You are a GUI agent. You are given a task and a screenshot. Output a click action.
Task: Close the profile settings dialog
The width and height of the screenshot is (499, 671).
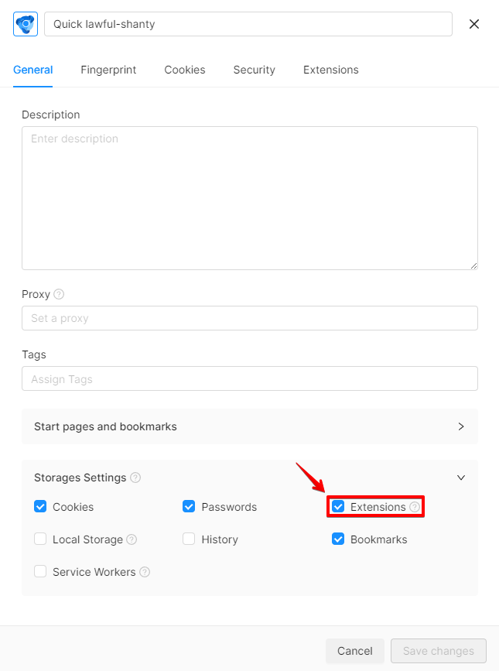point(473,24)
